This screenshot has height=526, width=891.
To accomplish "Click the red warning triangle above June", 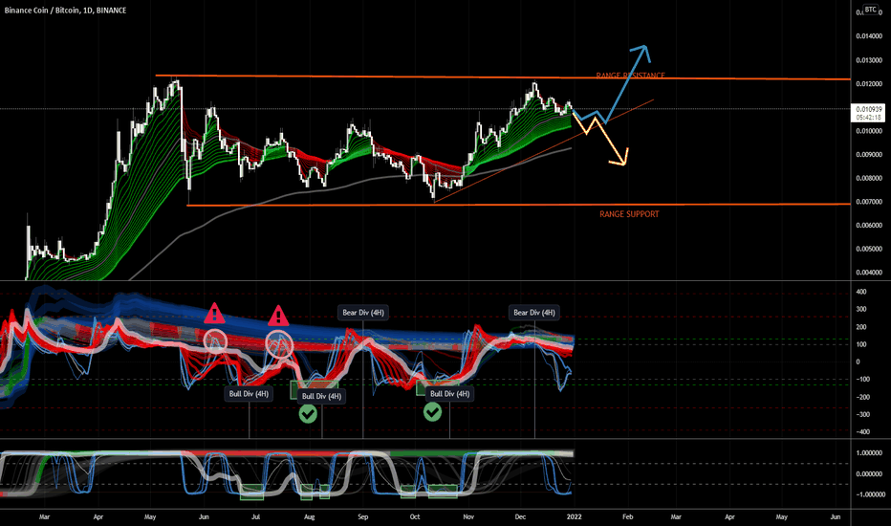I will point(214,314).
